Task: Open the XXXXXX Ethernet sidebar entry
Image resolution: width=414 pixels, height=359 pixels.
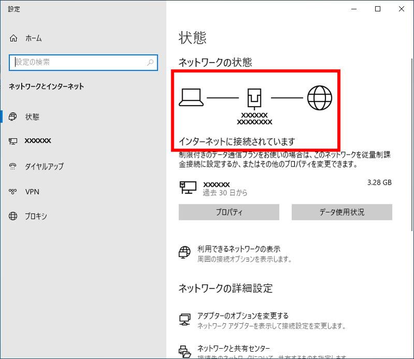Action: [x=38, y=141]
